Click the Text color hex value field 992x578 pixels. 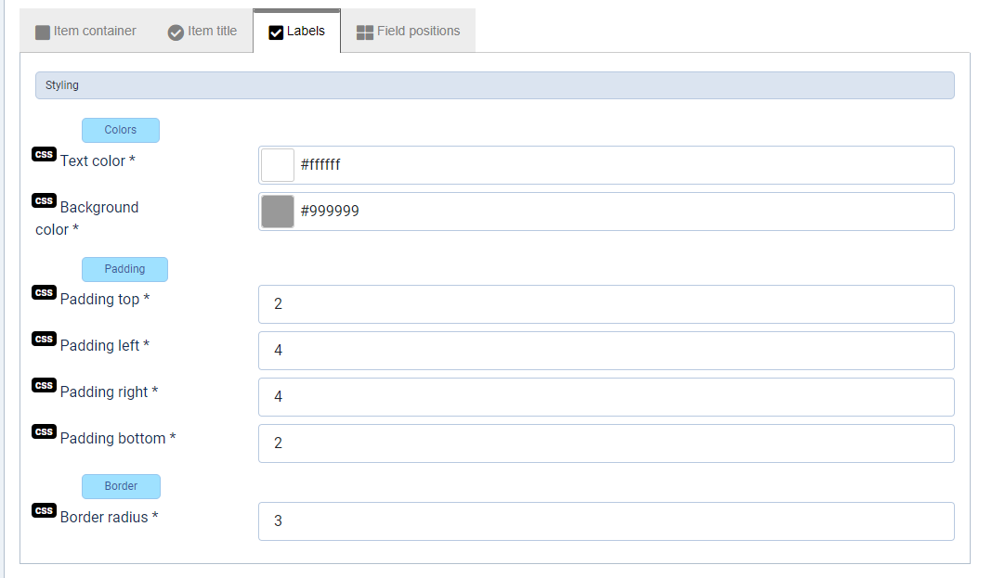pyautogui.click(x=622, y=165)
